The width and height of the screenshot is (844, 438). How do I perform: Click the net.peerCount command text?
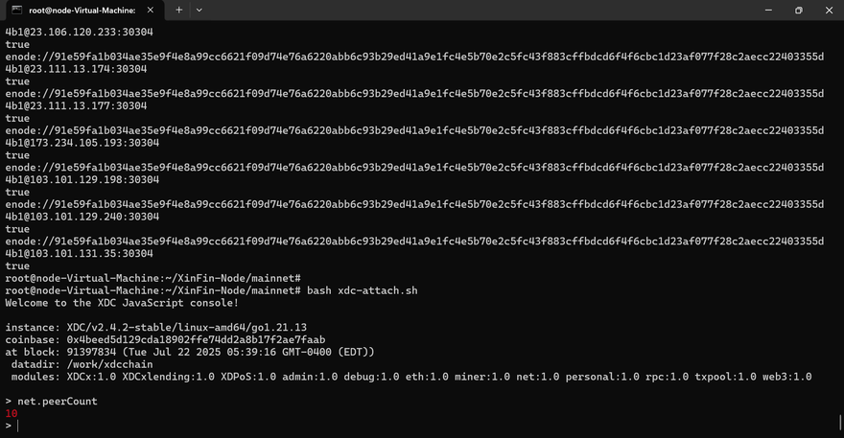[x=58, y=401]
